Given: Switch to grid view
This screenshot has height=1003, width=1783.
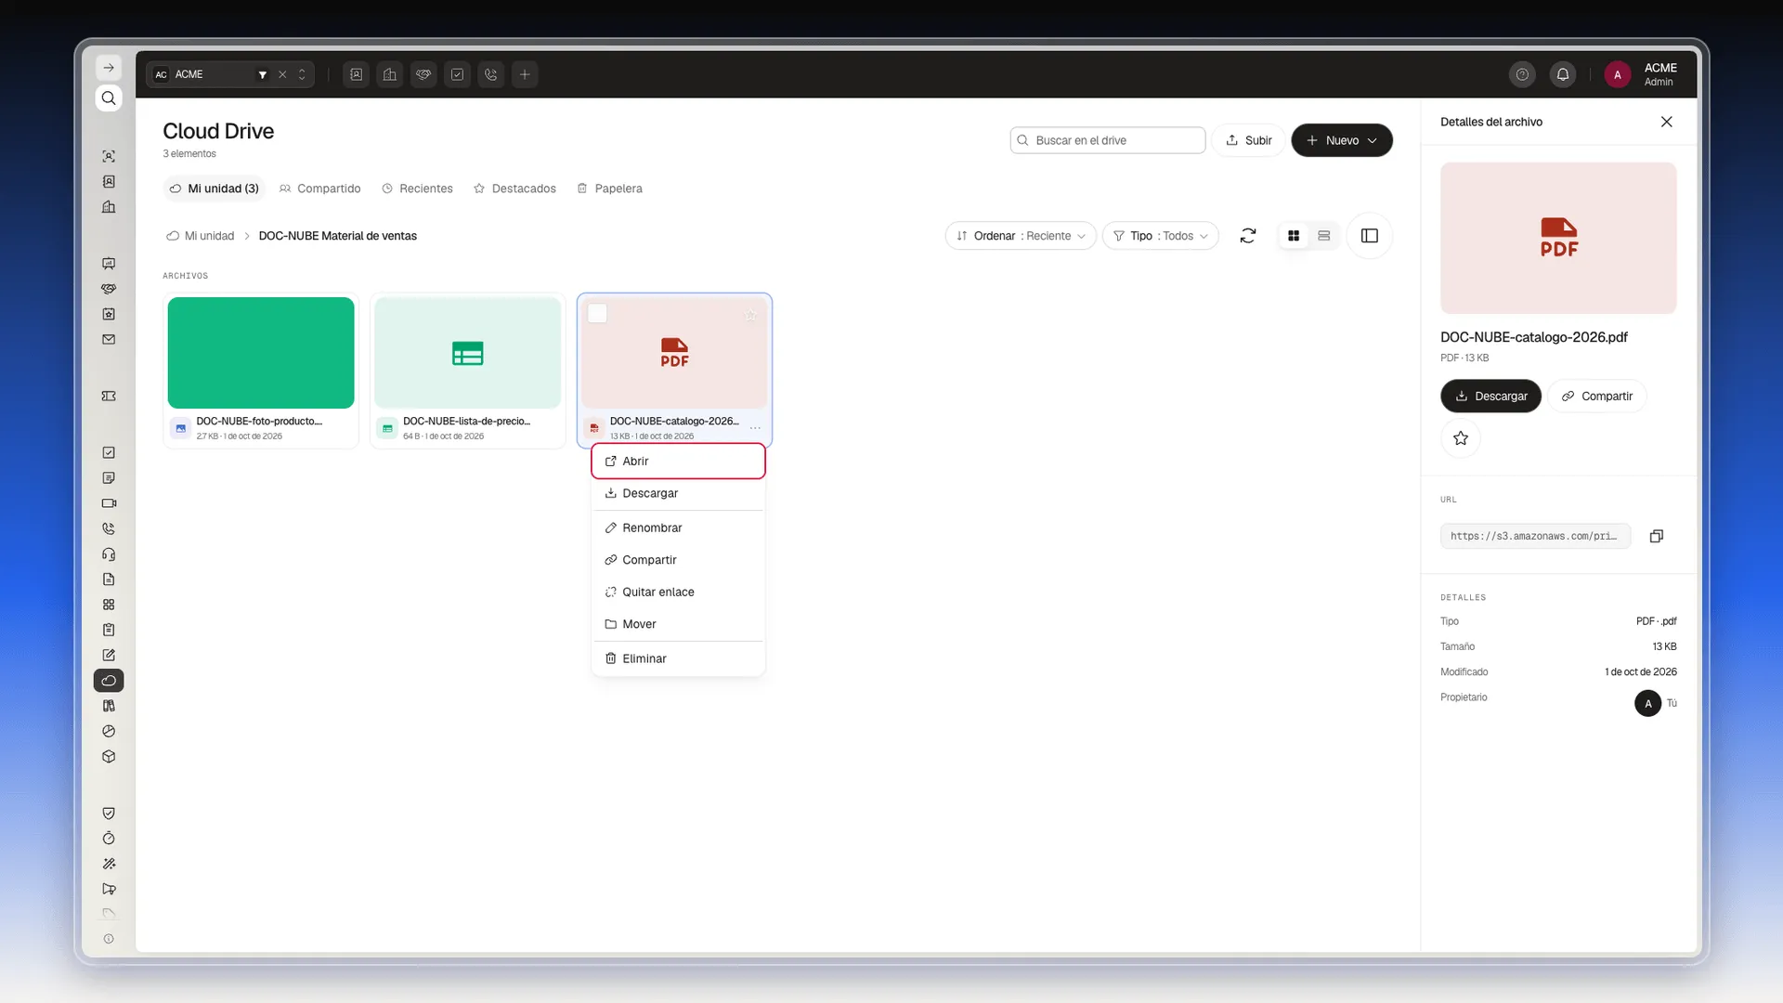Looking at the screenshot, I should tap(1294, 236).
